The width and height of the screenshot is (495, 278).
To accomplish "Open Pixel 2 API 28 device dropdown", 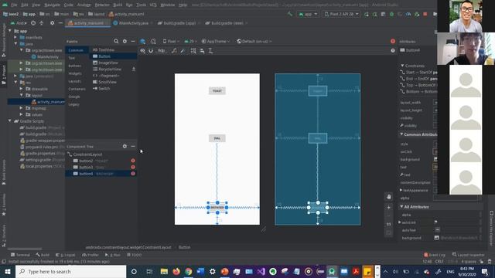I will (x=342, y=14).
